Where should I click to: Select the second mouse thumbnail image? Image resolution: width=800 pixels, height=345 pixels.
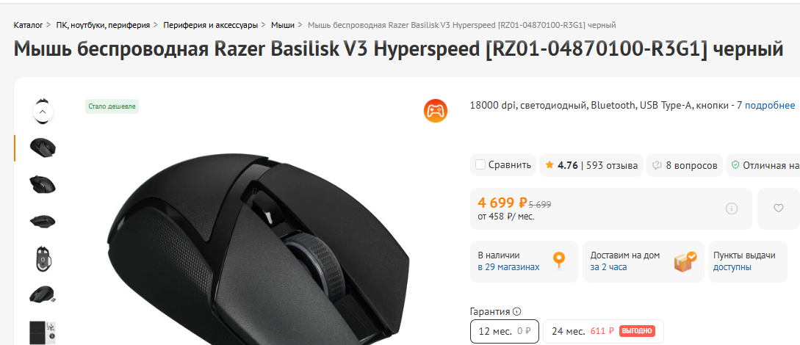[43, 184]
